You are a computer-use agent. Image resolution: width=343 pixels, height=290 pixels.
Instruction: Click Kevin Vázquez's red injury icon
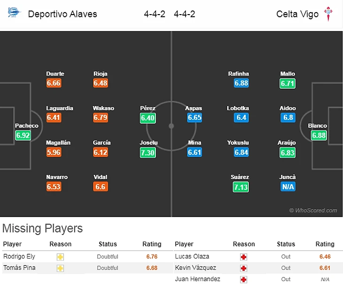coord(243,268)
